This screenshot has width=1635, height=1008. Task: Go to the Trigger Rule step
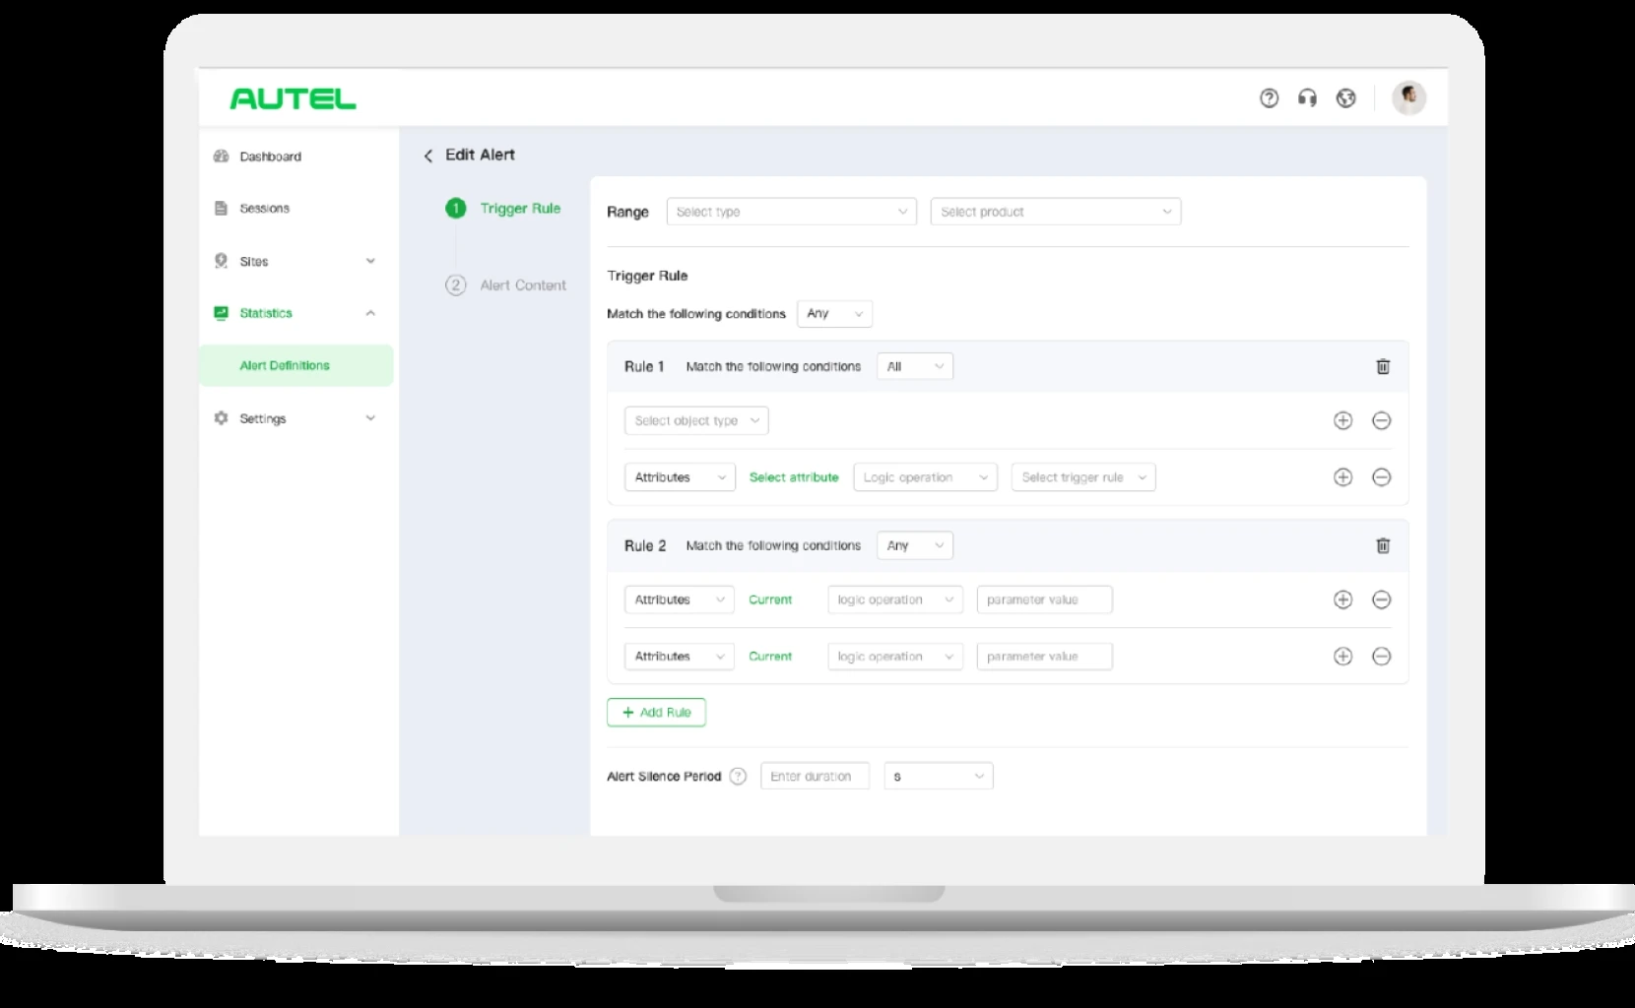pyautogui.click(x=520, y=209)
